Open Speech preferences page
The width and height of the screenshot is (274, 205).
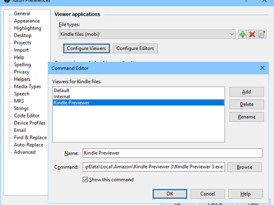(x=22, y=94)
